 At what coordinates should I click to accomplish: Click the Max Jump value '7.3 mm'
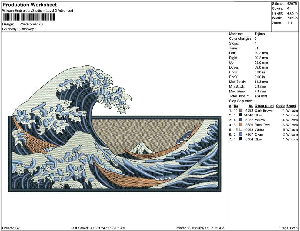coord(260,91)
